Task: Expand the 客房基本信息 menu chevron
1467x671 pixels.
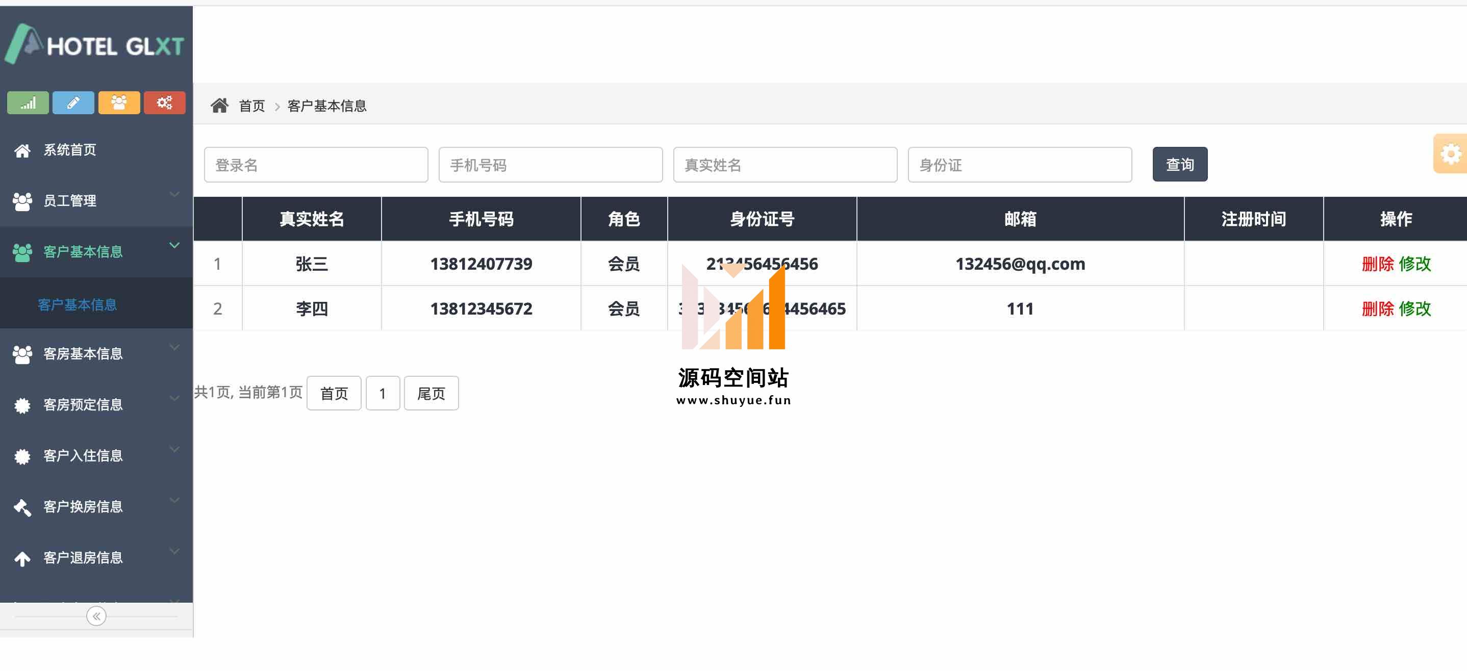Action: (x=174, y=347)
